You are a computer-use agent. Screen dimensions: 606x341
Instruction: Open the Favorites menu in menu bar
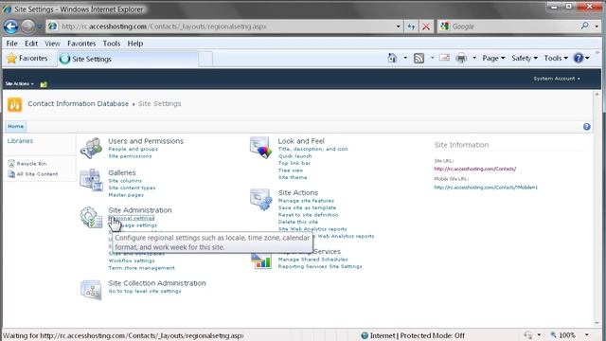pos(81,44)
